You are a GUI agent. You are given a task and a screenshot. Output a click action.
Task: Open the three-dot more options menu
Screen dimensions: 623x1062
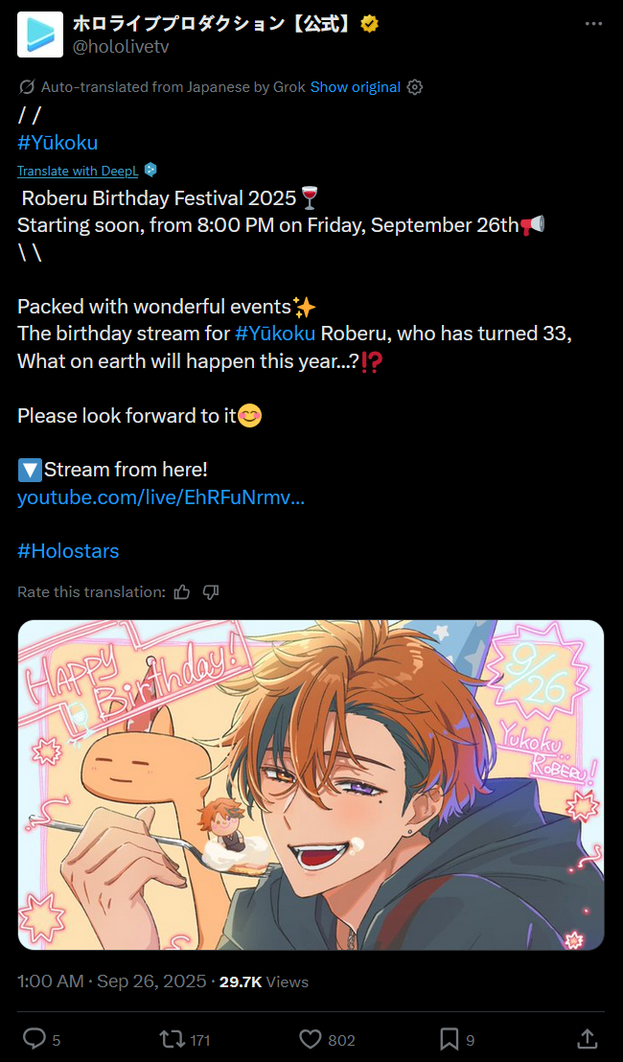point(593,24)
